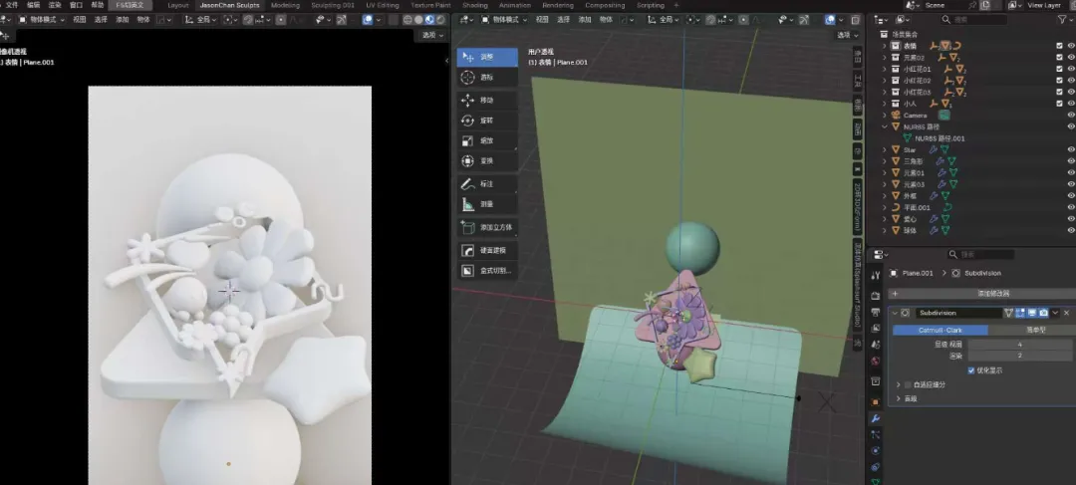Screen dimensions: 1076x485
Task: Collapse the NURBS 路径 tree item
Action: click(885, 126)
